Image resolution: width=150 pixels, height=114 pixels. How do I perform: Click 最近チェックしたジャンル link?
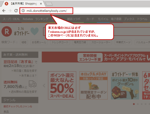pyautogui.click(x=18, y=107)
